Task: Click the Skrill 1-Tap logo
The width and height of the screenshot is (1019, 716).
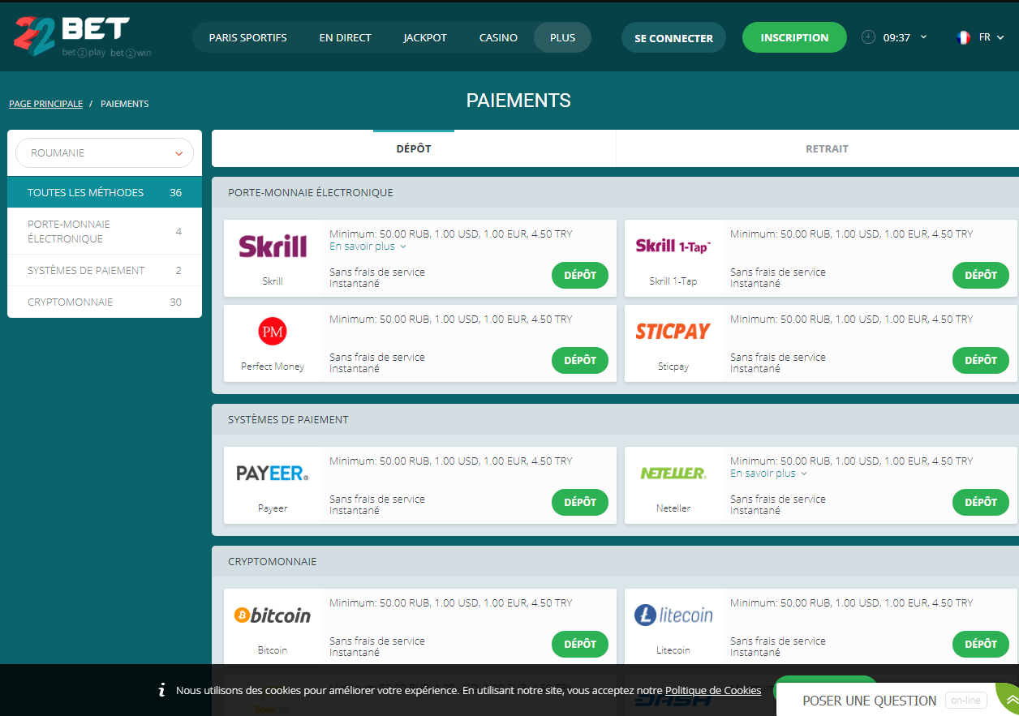Action: click(x=673, y=246)
